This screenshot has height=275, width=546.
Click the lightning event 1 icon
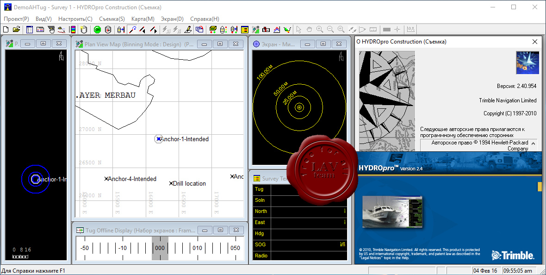coord(167,30)
